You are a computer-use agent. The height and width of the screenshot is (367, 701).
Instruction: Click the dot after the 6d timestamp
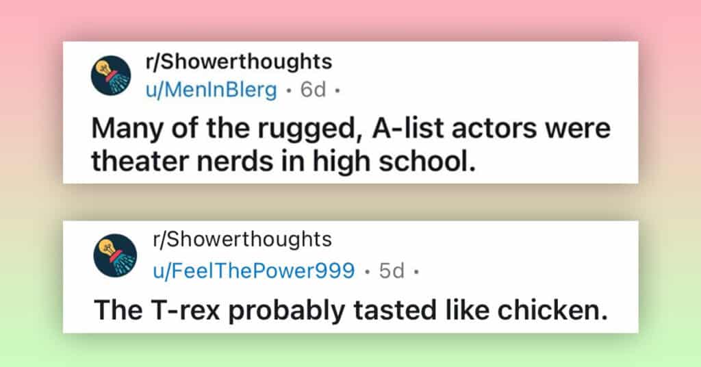337,90
